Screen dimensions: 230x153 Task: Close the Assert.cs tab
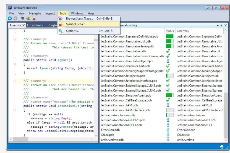23,25
